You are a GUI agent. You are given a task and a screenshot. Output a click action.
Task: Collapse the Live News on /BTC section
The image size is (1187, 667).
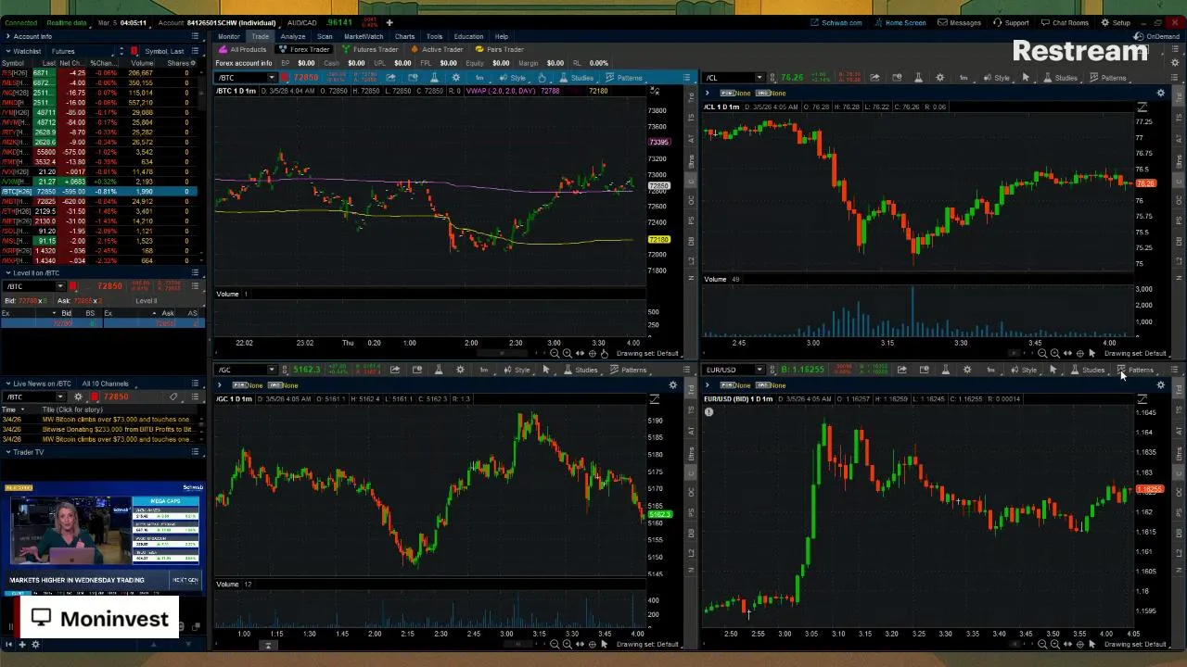click(8, 384)
